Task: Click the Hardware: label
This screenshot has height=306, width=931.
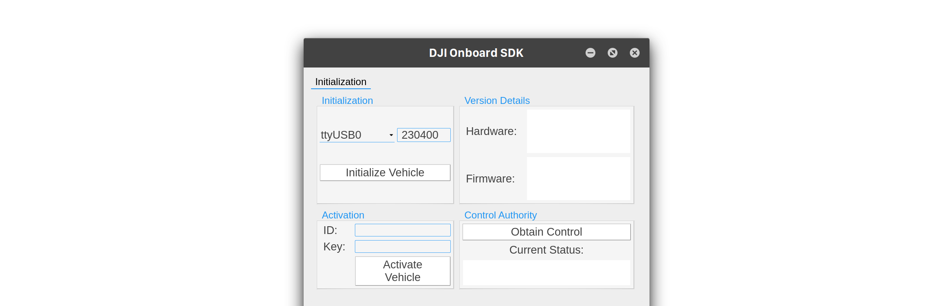Action: coord(491,131)
